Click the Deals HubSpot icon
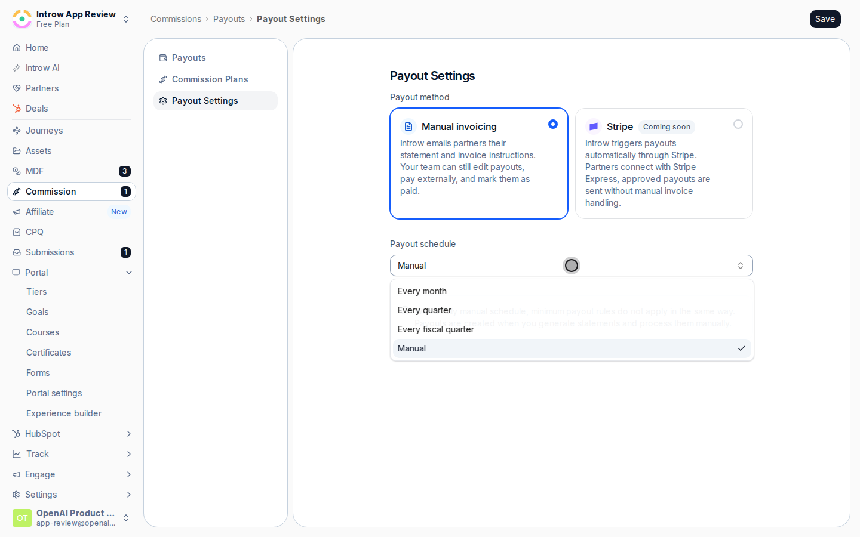This screenshot has height=537, width=860. [x=17, y=109]
